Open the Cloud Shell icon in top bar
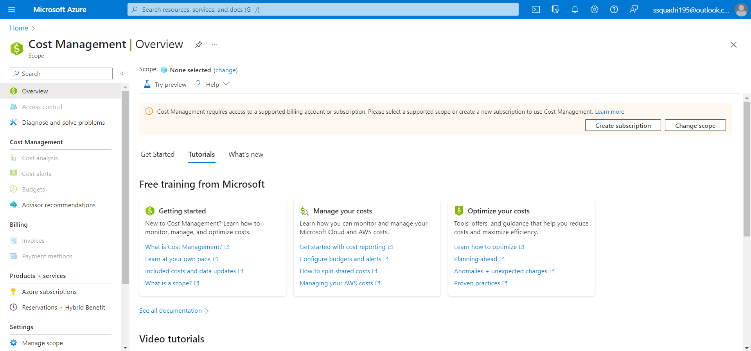Viewport: 751px width, 351px height. coord(535,9)
